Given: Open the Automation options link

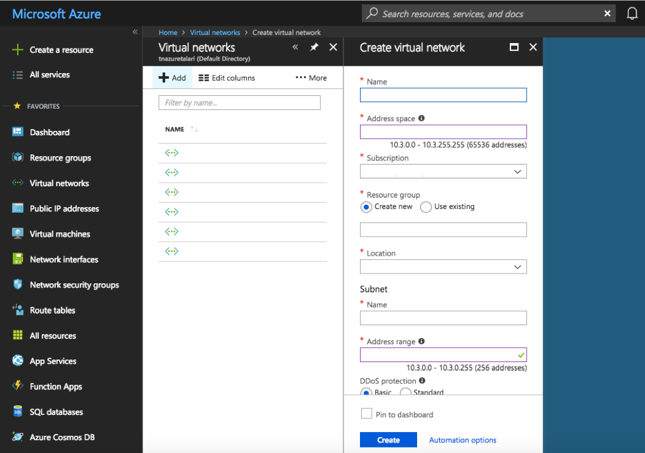Looking at the screenshot, I should 463,440.
